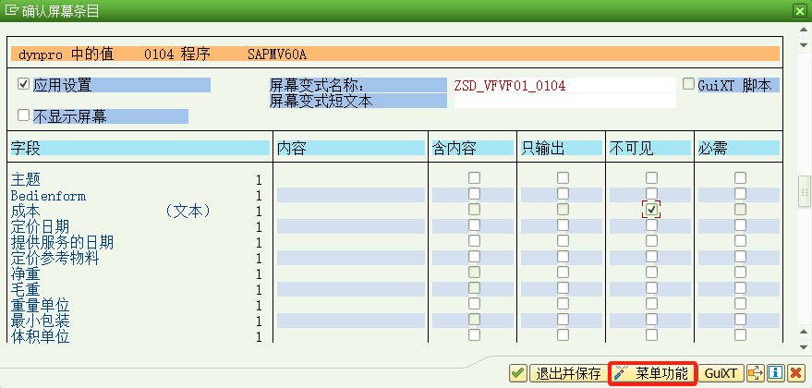Open the blue information icon button
This screenshot has height=388, width=812.
(x=775, y=373)
